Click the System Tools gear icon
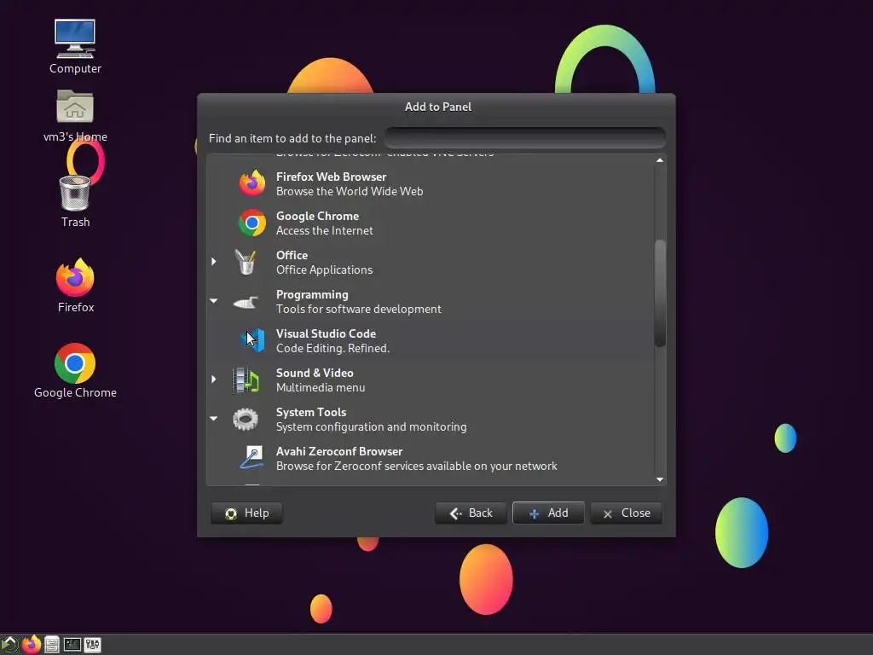Viewport: 873px width, 655px height. [246, 420]
